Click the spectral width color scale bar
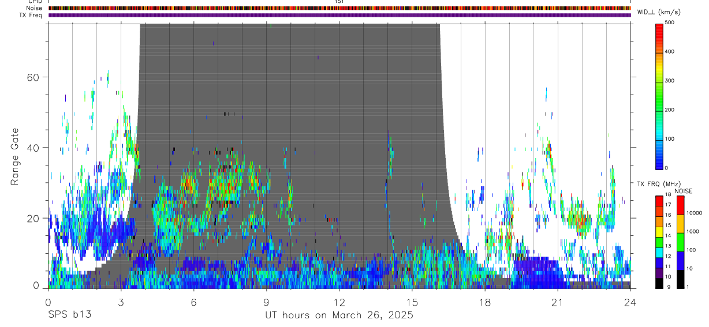Viewport: 709px width, 327px height. point(660,96)
